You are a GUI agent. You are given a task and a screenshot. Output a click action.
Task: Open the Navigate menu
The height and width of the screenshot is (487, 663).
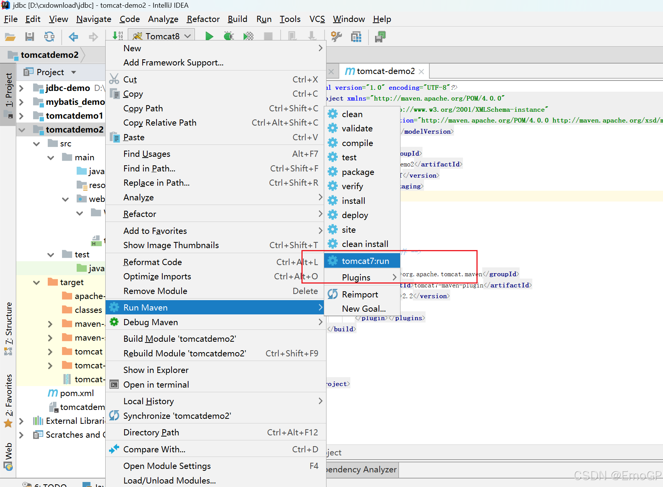(x=94, y=19)
